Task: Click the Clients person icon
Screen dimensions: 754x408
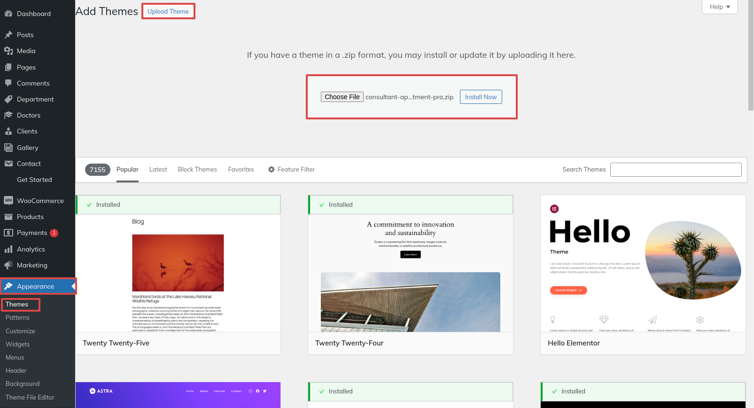Action: [8, 131]
